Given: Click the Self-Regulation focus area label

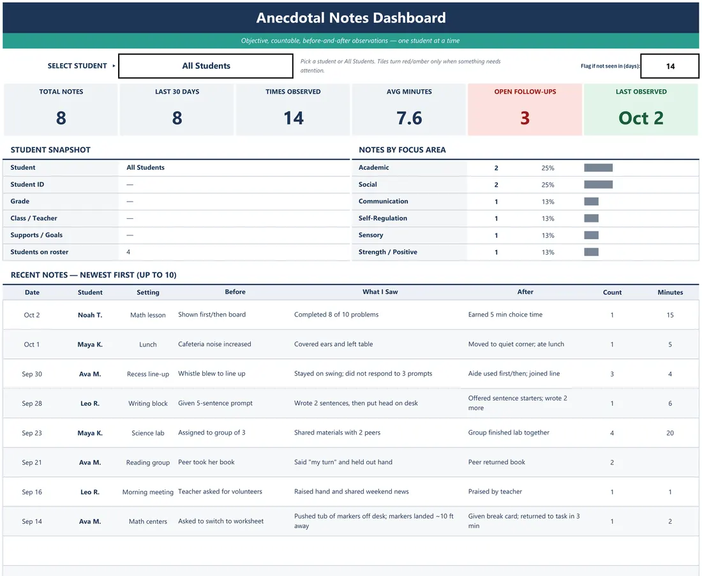Looking at the screenshot, I should (x=383, y=218).
